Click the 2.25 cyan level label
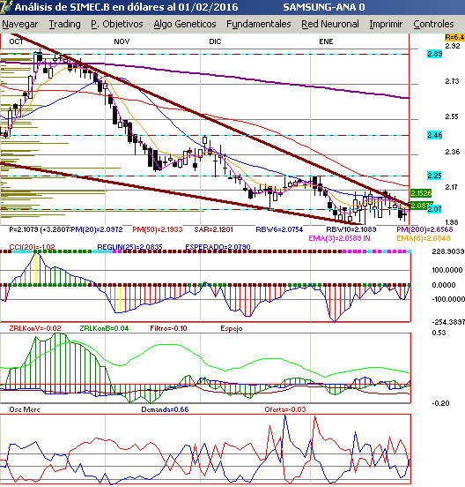Image resolution: width=465 pixels, height=487 pixels. pos(435,176)
